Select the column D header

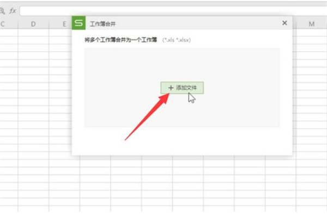coord(33,24)
